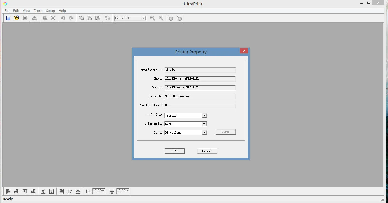Close the Printer Property dialog

pos(244,51)
